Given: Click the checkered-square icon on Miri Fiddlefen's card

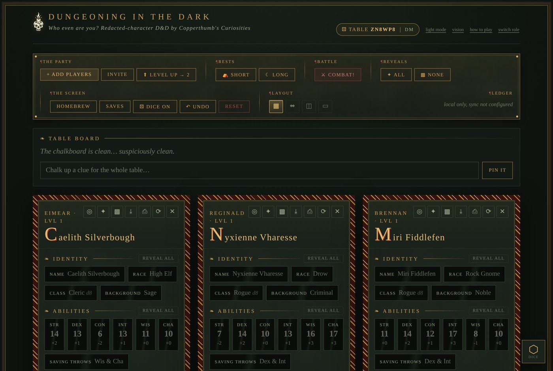Looking at the screenshot, I should click(447, 212).
